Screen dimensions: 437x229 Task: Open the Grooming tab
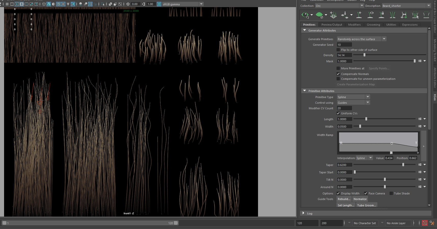pos(373,25)
